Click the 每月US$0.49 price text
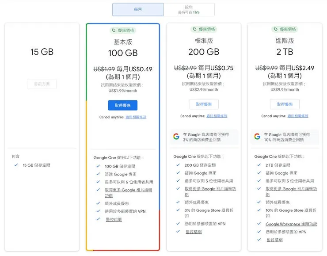327x256 pixels. pyautogui.click(x=134, y=69)
